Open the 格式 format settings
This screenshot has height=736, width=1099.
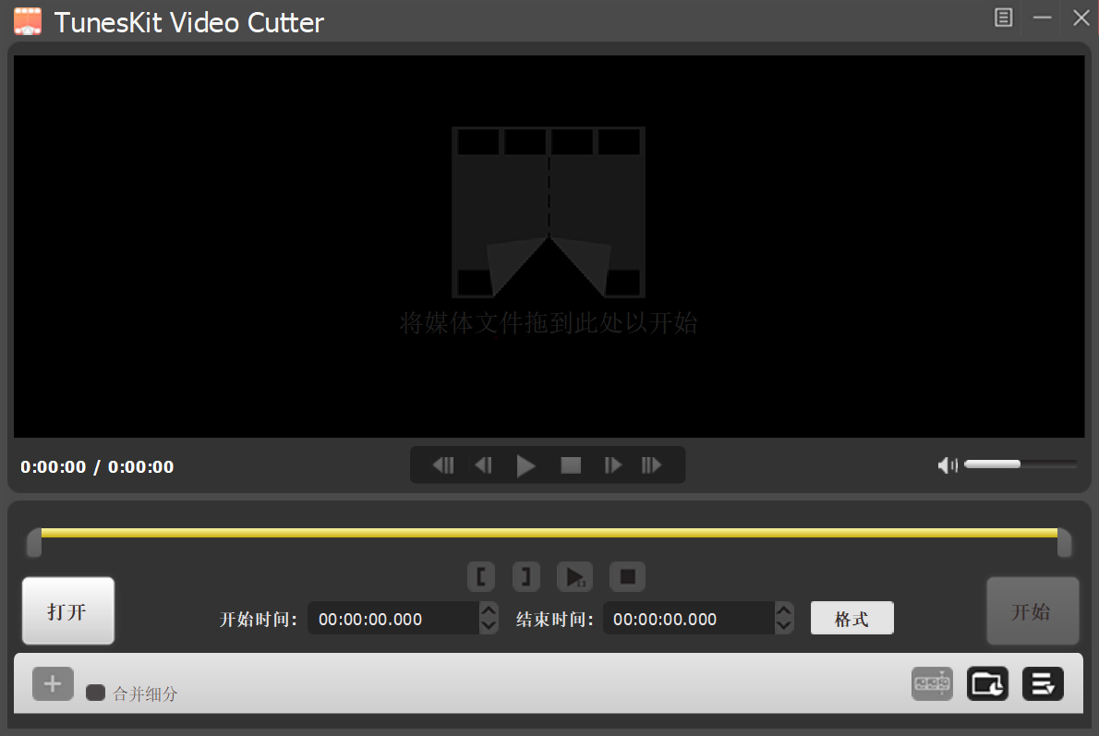851,618
